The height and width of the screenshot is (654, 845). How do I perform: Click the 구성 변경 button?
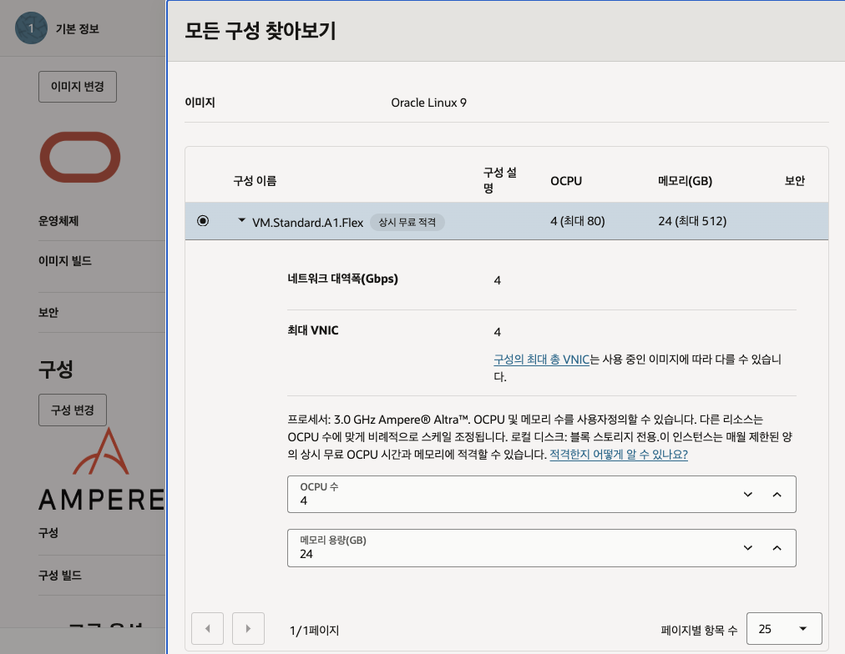[73, 410]
